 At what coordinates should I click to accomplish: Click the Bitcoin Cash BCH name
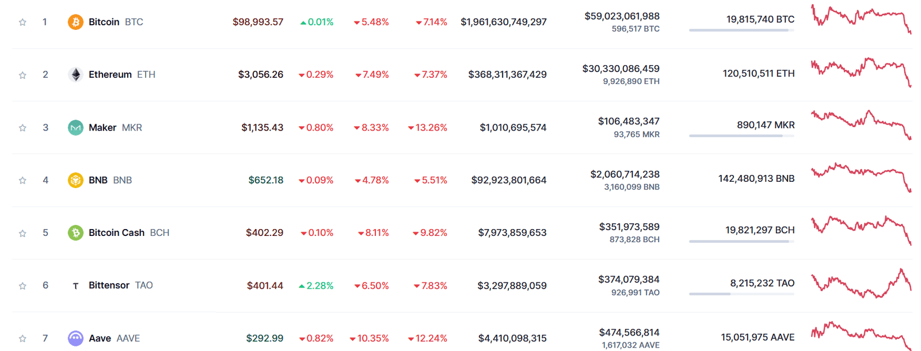pyautogui.click(x=116, y=232)
